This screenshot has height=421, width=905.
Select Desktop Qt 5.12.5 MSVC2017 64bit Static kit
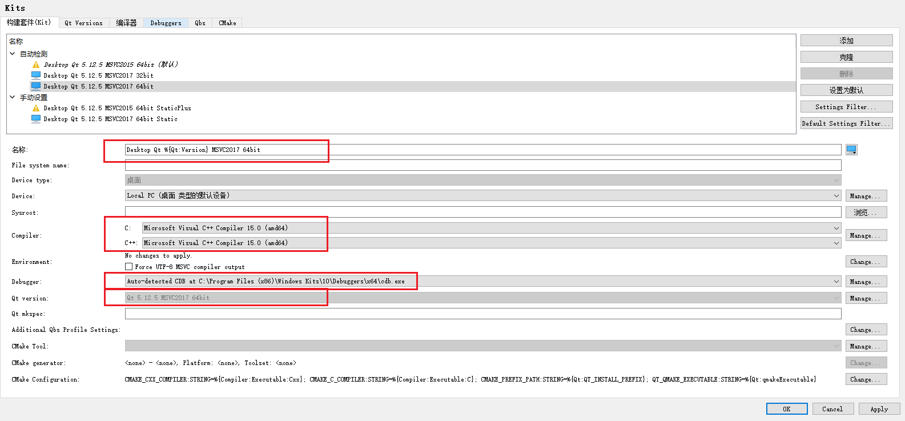click(110, 119)
